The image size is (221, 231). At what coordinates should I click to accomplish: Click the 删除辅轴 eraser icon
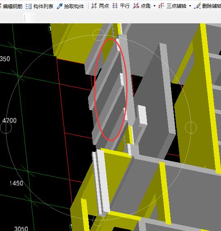coord(198,6)
